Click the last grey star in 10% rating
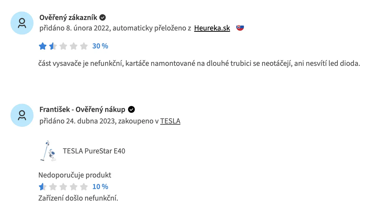382x208 pixels. [x=84, y=187]
